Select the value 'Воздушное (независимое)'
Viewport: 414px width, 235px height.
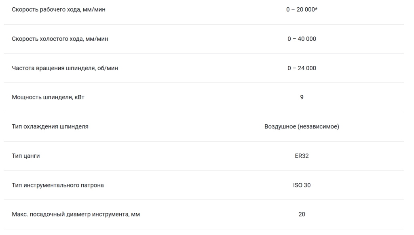coord(302,127)
